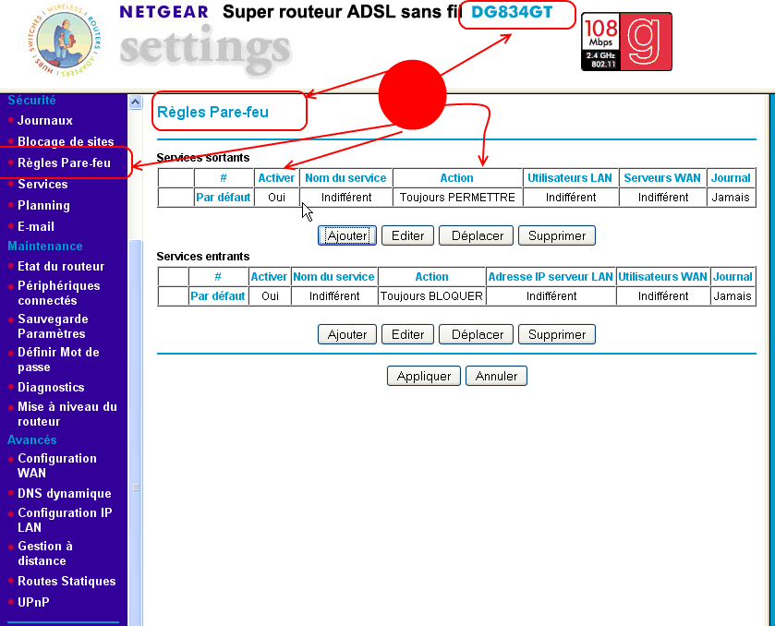This screenshot has height=626, width=775.
Task: Click Déplacer under Services entrants
Action: pos(477,334)
